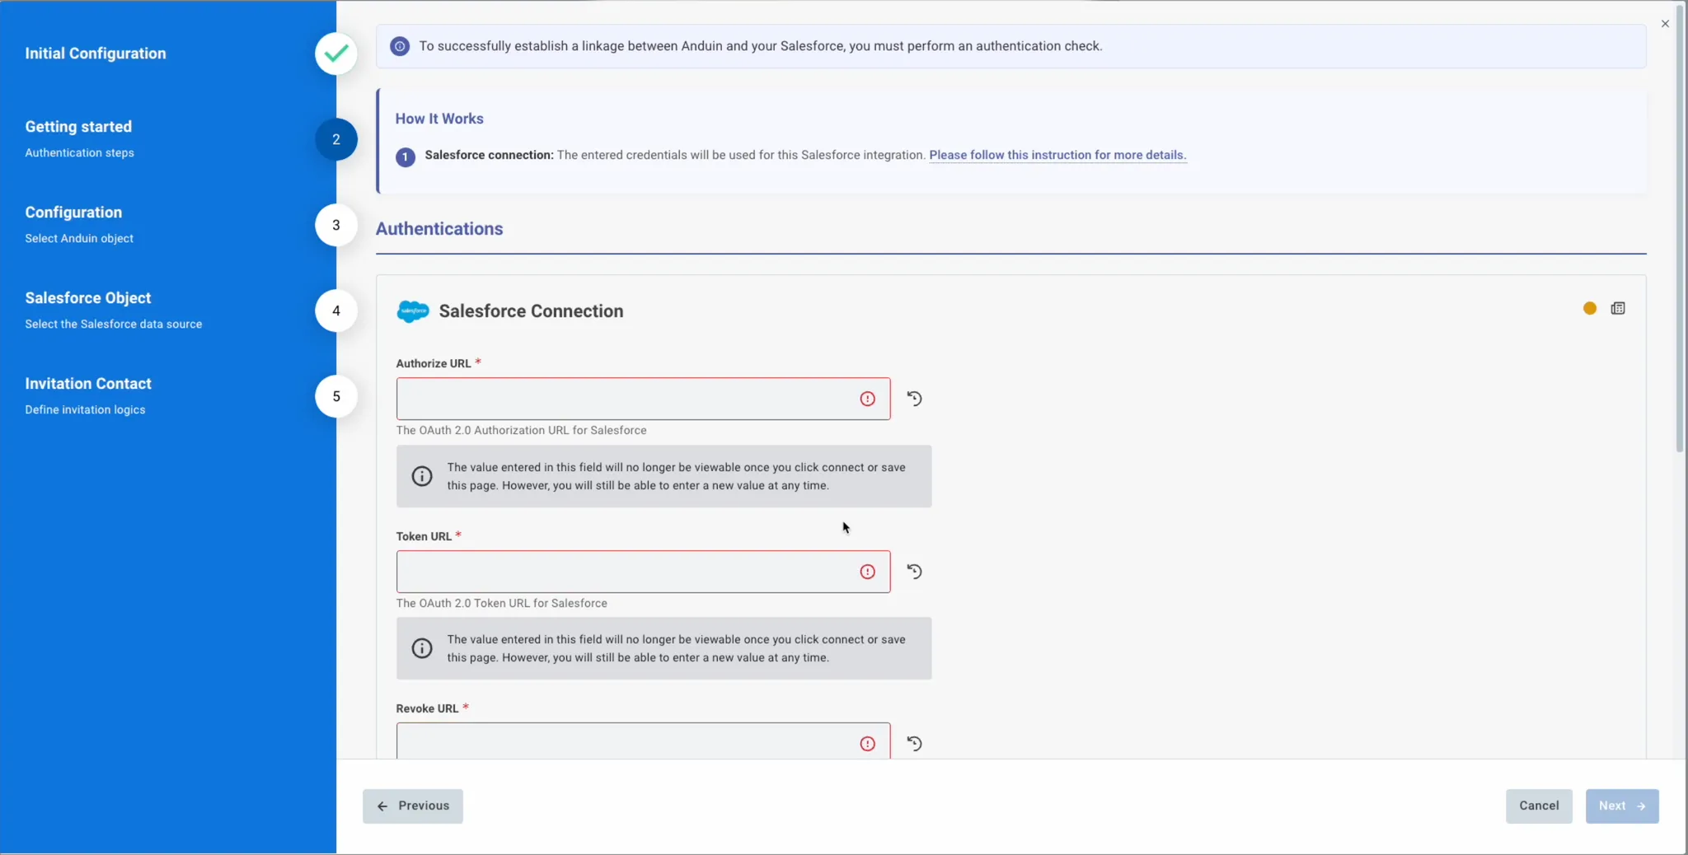Image resolution: width=1688 pixels, height=855 pixels.
Task: Select step 2 circle for Getting started
Action: 336,139
